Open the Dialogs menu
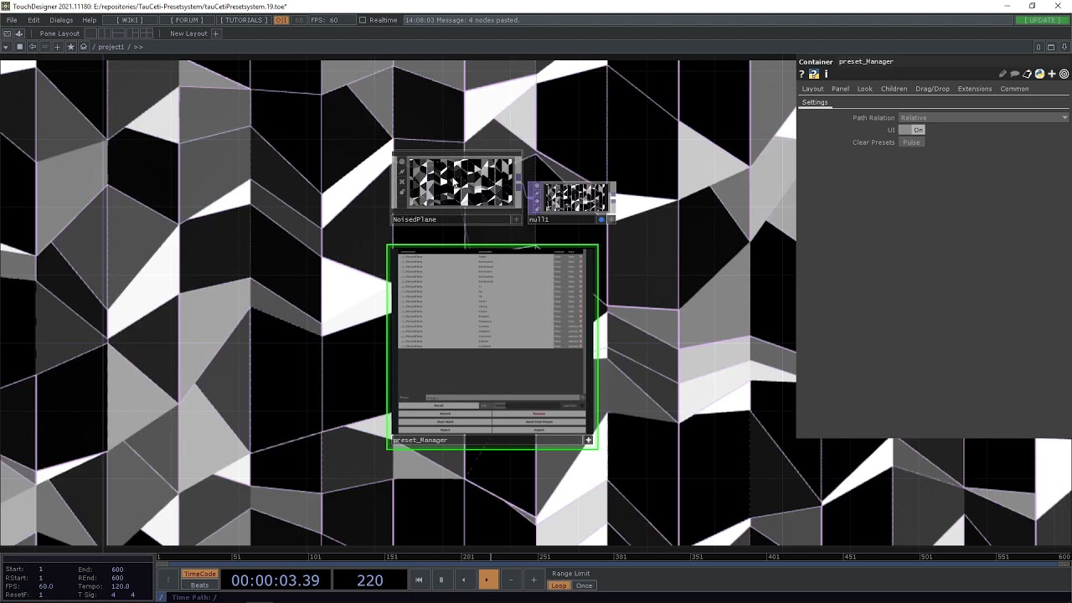The height and width of the screenshot is (603, 1072). [x=61, y=20]
